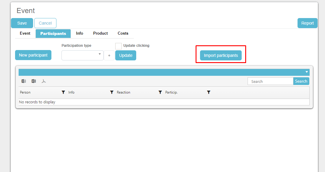The width and height of the screenshot is (325, 172).
Task: Export grid to Excel
Action: click(x=24, y=81)
